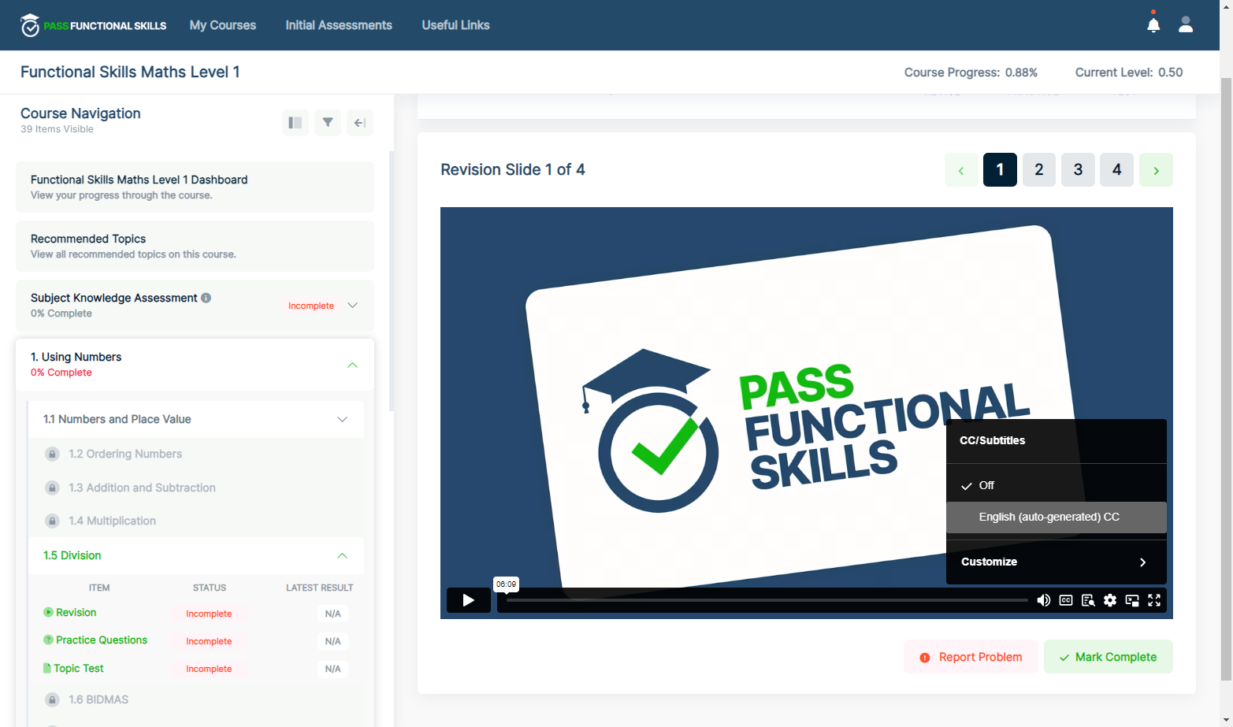This screenshot has height=727, width=1233.
Task: Open Initial Assessments in the top menu
Action: 339,25
